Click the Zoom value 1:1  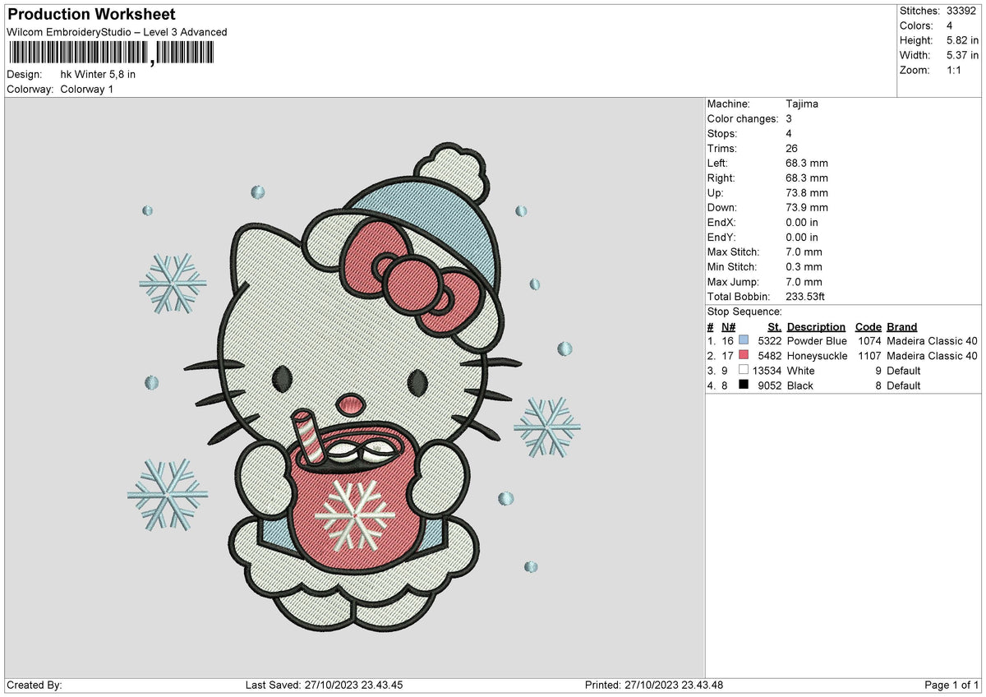tap(955, 70)
